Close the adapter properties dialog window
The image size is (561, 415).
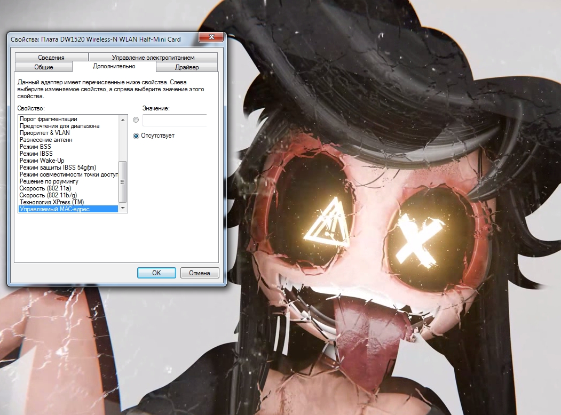pyautogui.click(x=211, y=38)
